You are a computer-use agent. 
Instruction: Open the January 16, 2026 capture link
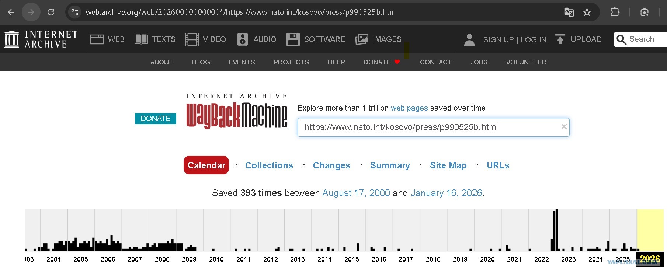pyautogui.click(x=447, y=193)
